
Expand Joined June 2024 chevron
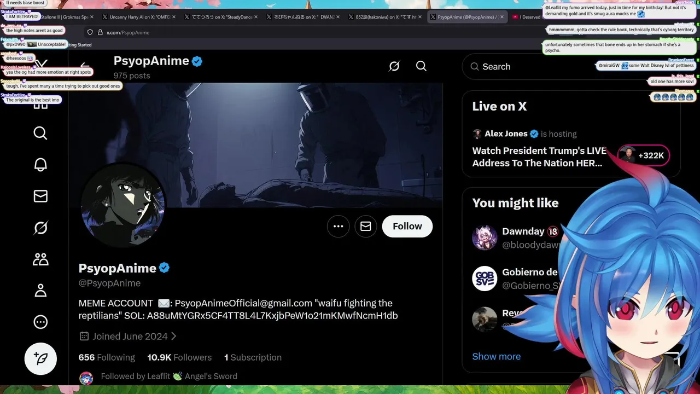[174, 337]
